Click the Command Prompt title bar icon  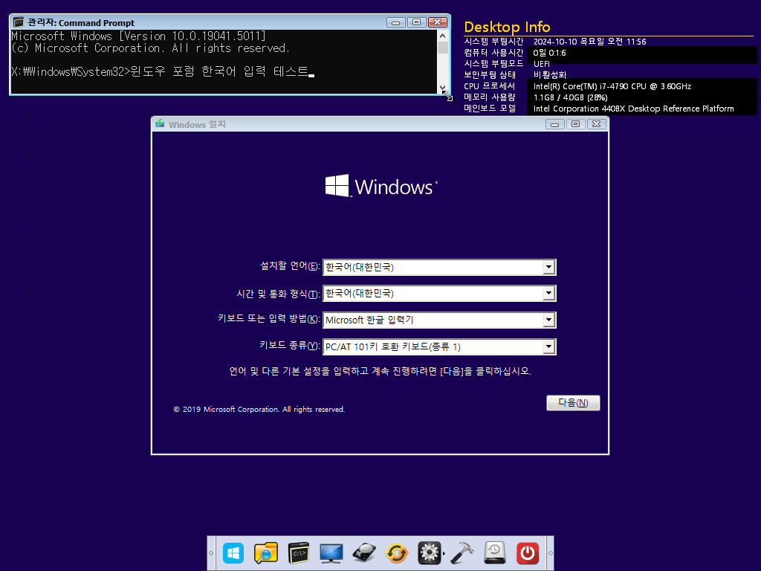pos(19,22)
